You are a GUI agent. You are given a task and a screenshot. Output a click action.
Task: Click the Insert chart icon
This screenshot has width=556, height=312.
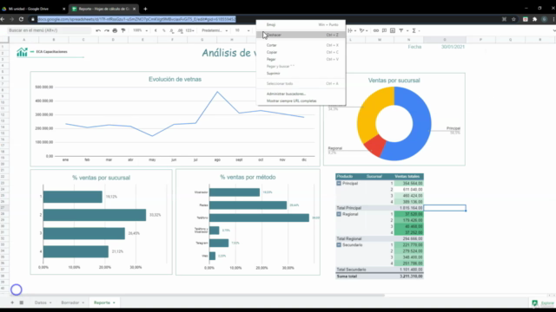pos(393,31)
